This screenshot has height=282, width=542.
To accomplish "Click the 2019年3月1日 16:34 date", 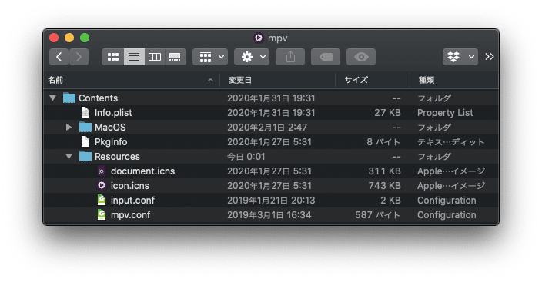I will tap(269, 215).
